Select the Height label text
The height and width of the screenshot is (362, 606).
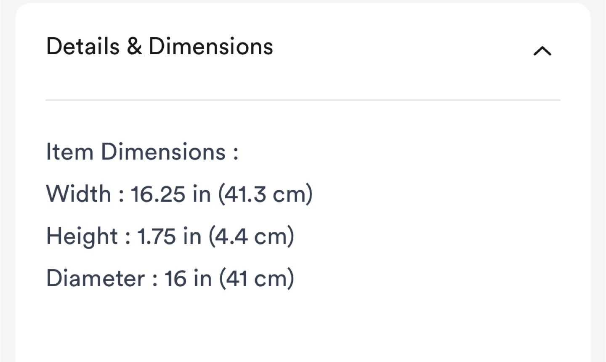point(82,236)
